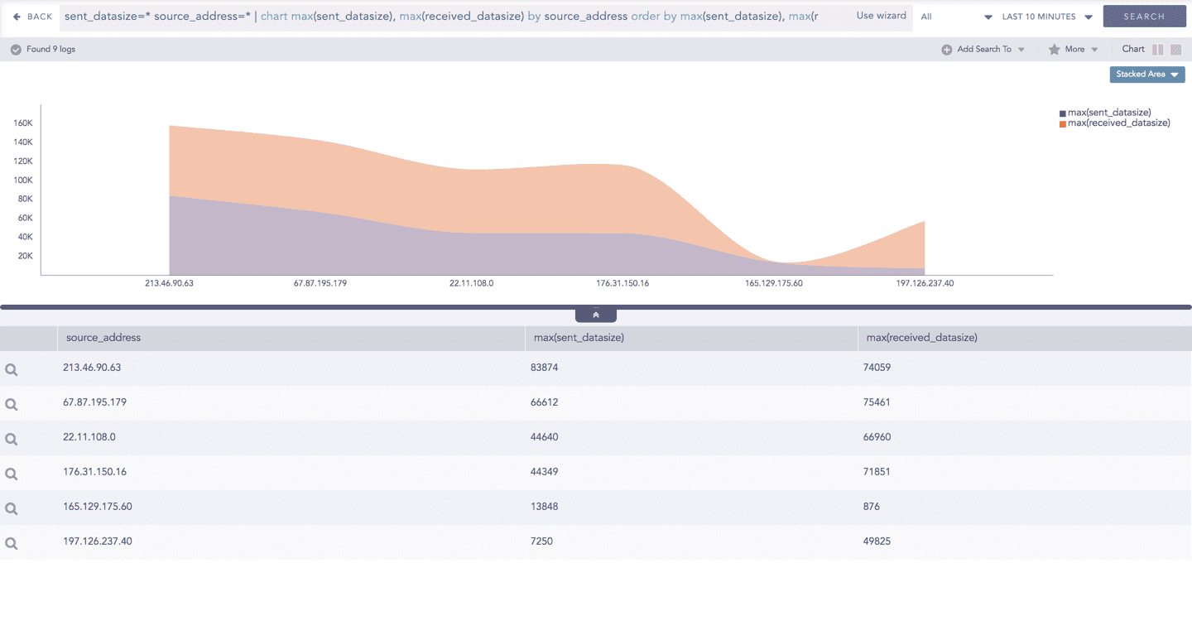Switch to the column split chart layout icon

[1157, 50]
